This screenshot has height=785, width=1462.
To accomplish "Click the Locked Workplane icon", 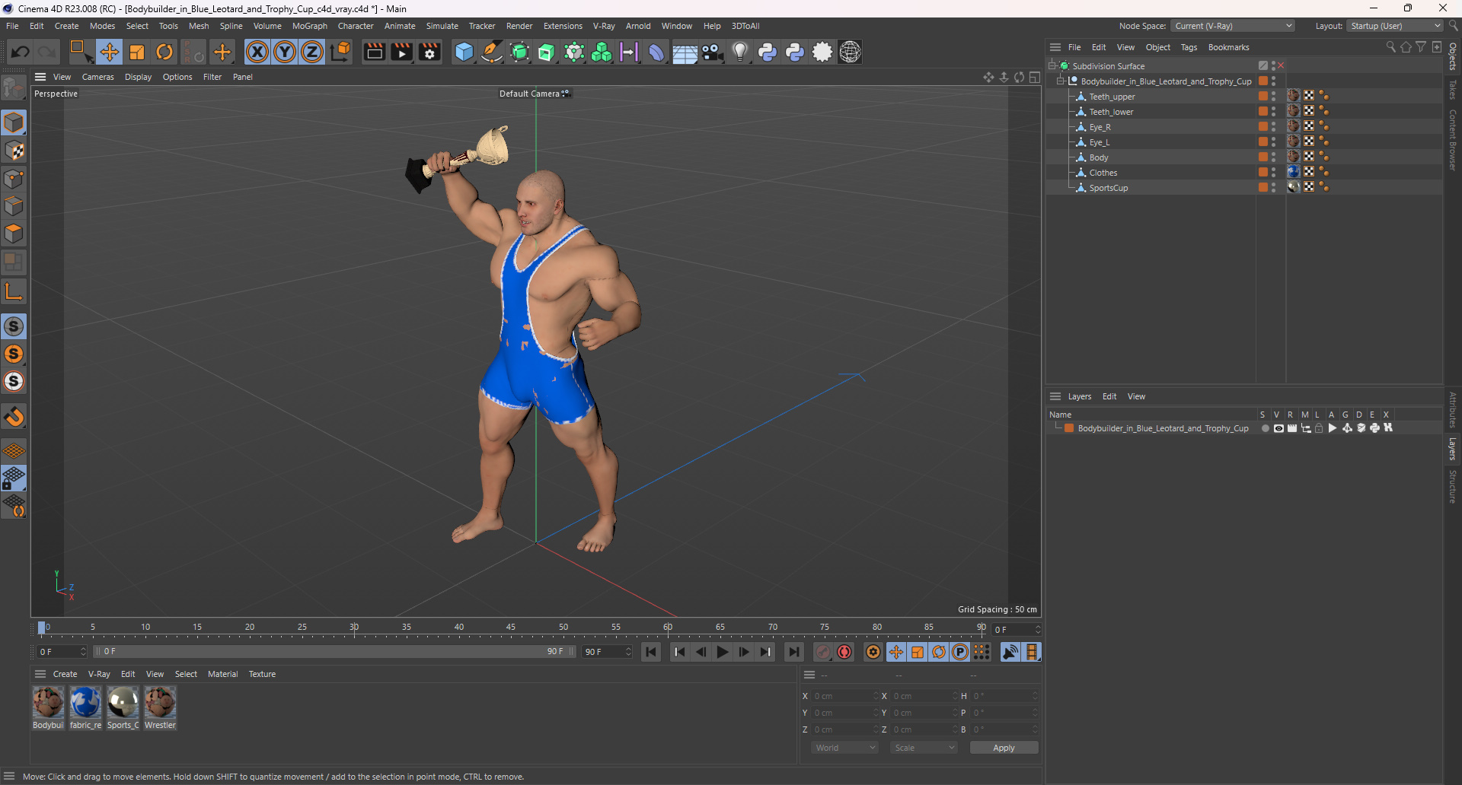I will coord(14,478).
